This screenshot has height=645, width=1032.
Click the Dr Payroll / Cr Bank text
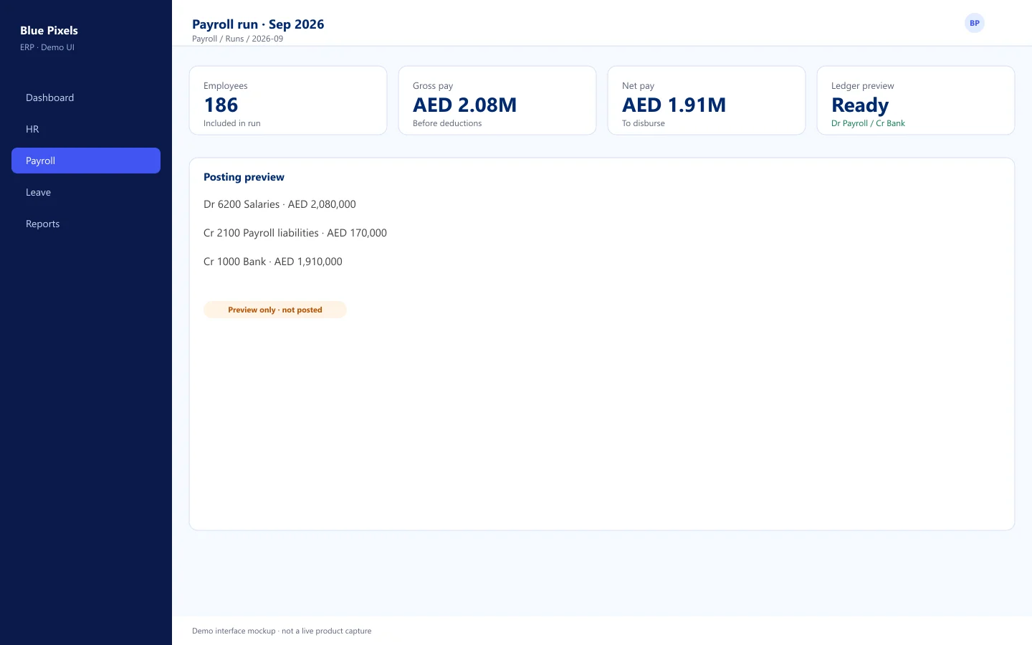click(868, 123)
